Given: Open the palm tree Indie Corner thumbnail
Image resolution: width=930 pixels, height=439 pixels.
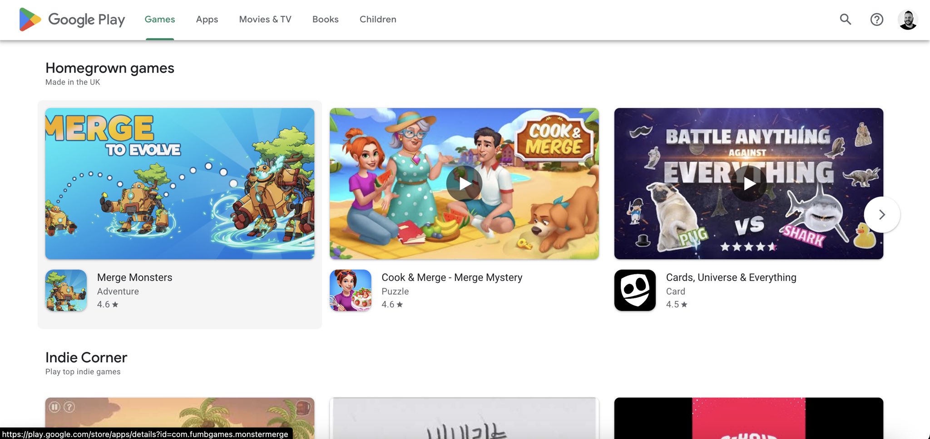Looking at the screenshot, I should pyautogui.click(x=180, y=418).
